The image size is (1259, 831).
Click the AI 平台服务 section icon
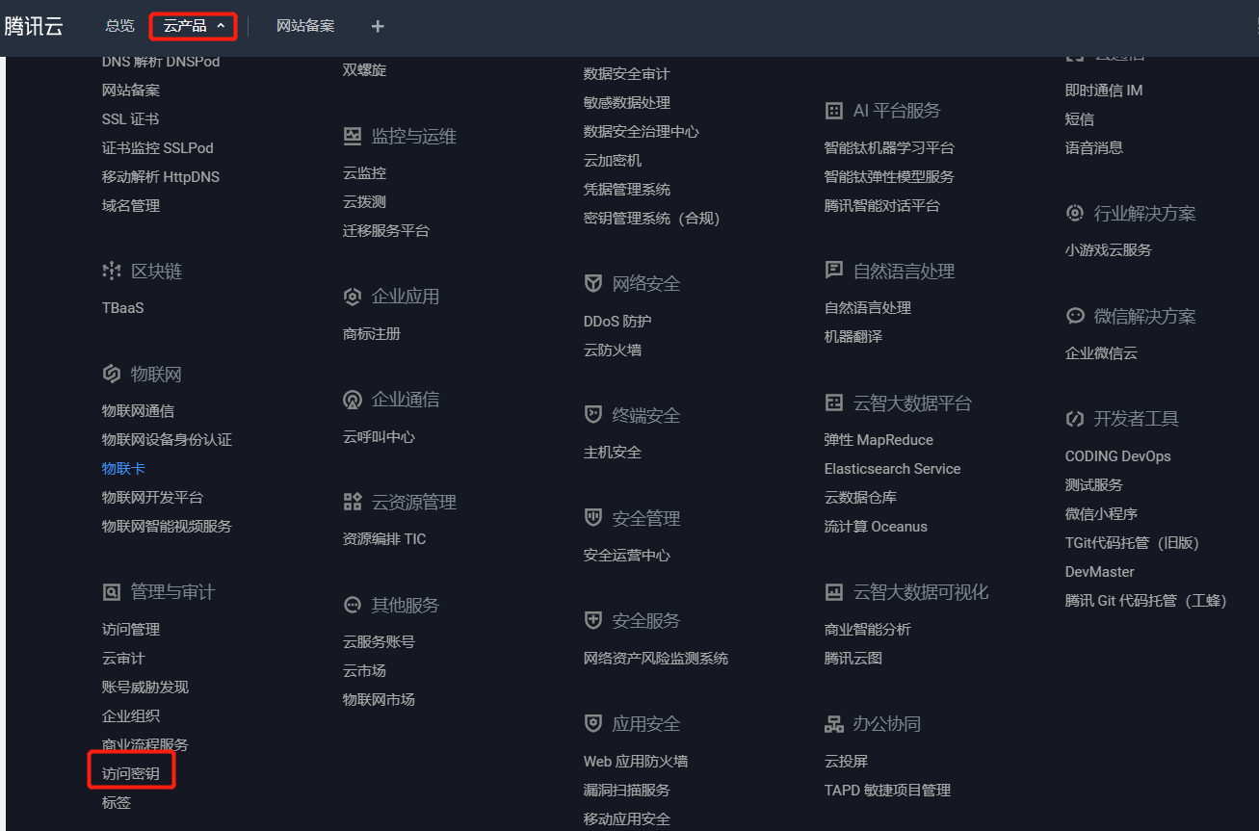tap(833, 110)
